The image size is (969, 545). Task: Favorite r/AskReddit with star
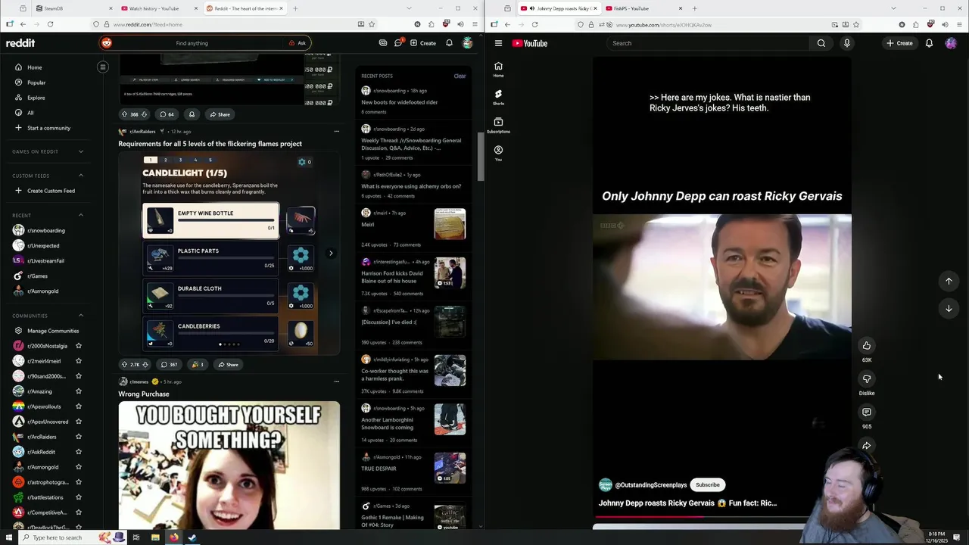pos(79,452)
